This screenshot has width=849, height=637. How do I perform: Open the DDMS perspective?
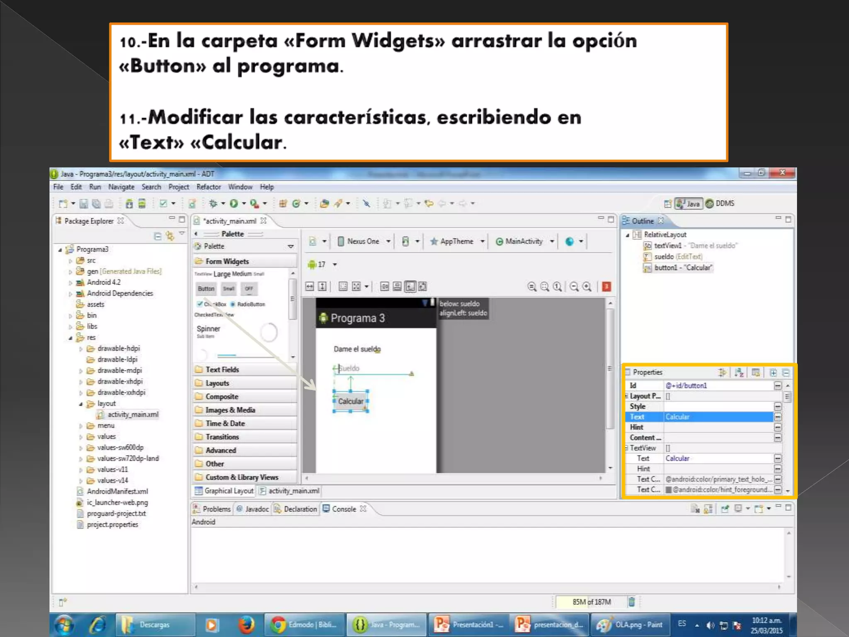[x=720, y=203]
